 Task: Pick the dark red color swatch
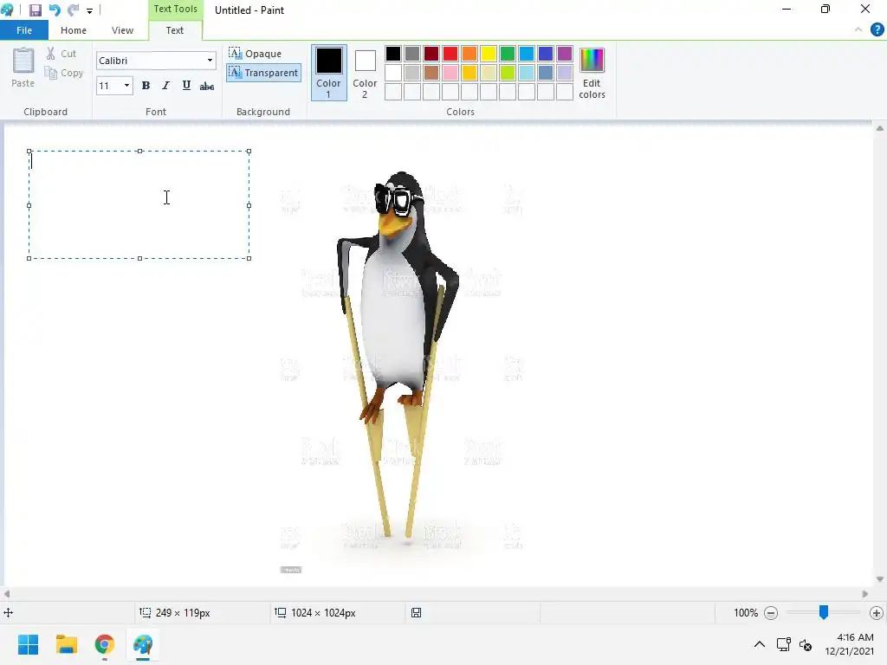pyautogui.click(x=431, y=54)
